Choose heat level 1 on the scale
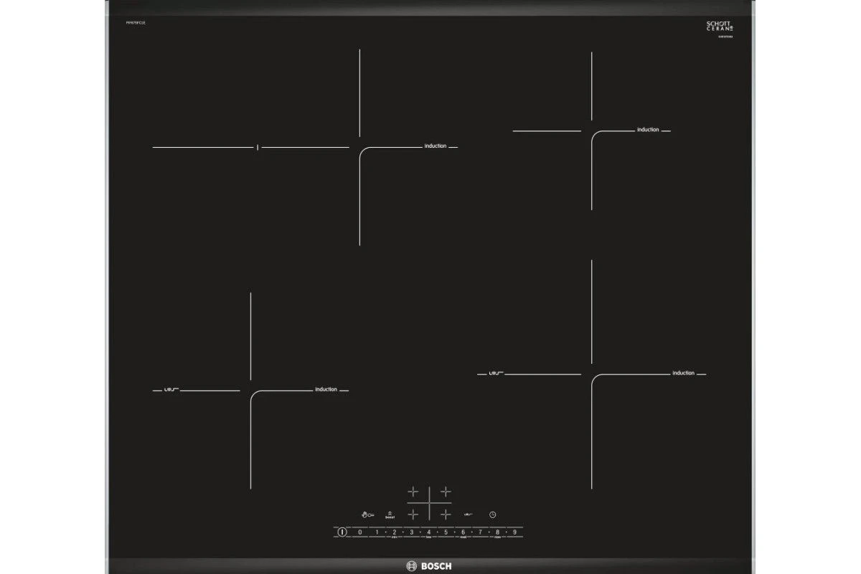This screenshot has width=861, height=574. [x=377, y=532]
